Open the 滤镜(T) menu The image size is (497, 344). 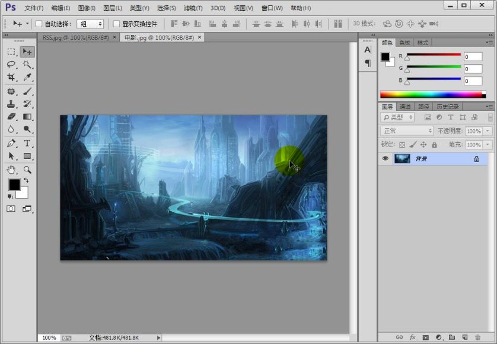click(193, 8)
